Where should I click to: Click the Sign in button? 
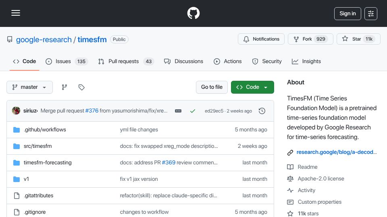347,14
